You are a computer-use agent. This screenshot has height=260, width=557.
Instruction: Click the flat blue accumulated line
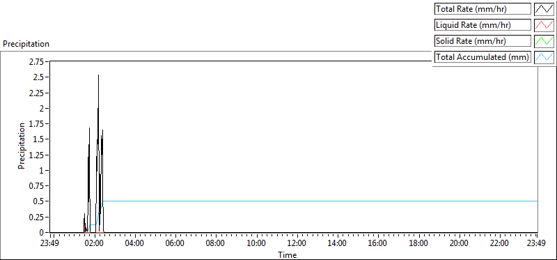320,201
